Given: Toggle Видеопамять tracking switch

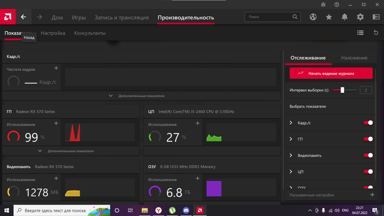Looking at the screenshot, I should (x=368, y=155).
